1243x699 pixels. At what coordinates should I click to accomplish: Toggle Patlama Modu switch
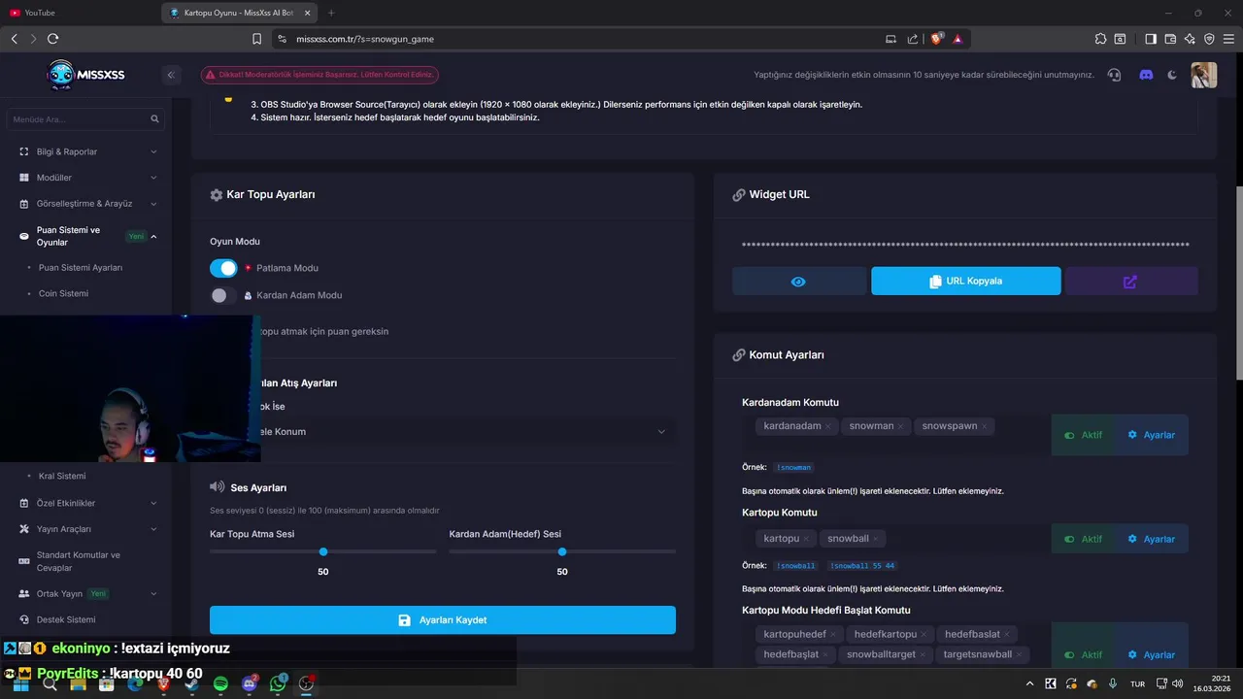click(x=223, y=268)
